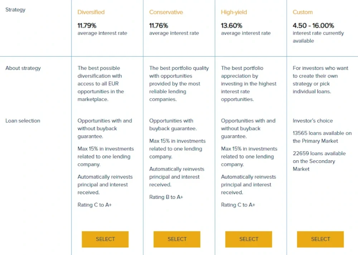The width and height of the screenshot is (358, 255).
Task: Open the Diversified strategy heading
Action: [91, 12]
